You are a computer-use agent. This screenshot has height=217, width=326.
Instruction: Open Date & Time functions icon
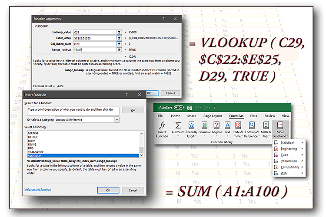tap(238, 125)
